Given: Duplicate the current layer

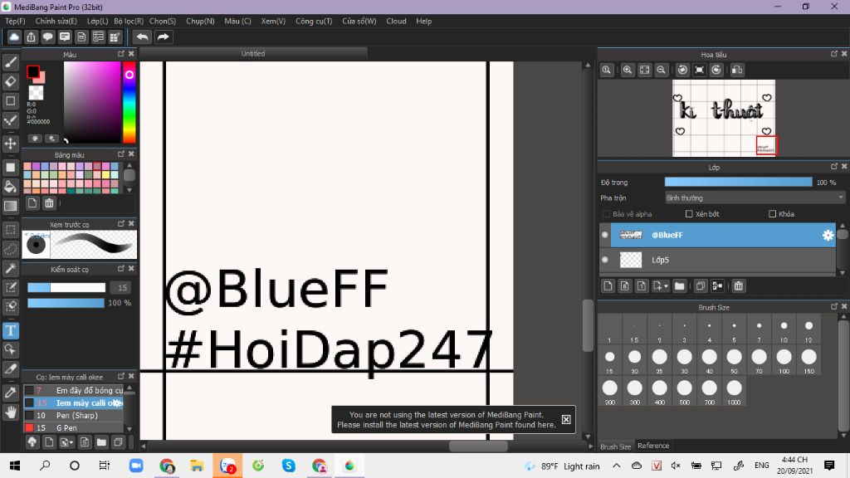Looking at the screenshot, I should click(x=700, y=286).
